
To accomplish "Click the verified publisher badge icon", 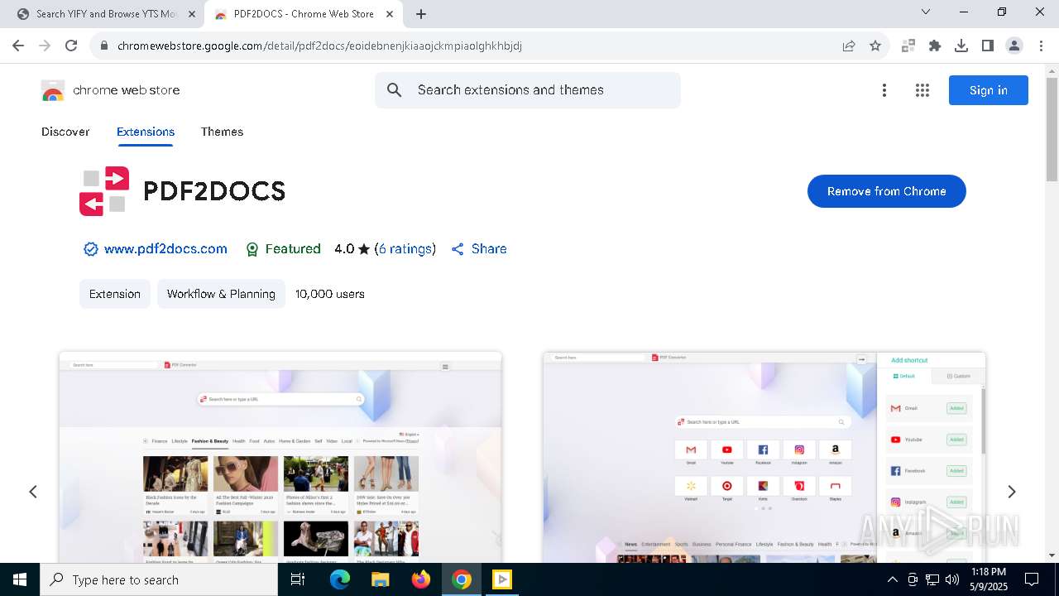I will click(91, 249).
